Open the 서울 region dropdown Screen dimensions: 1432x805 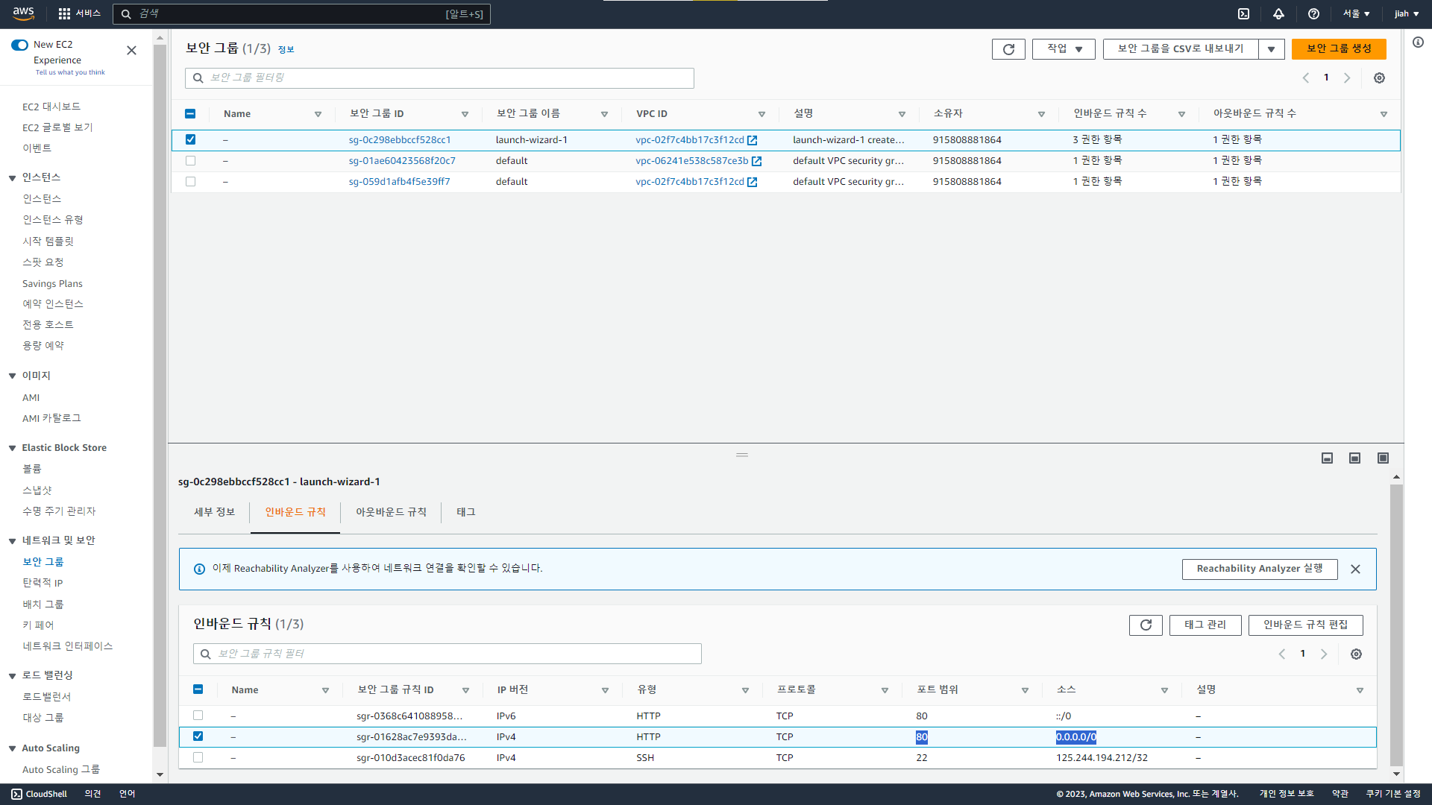(1356, 13)
